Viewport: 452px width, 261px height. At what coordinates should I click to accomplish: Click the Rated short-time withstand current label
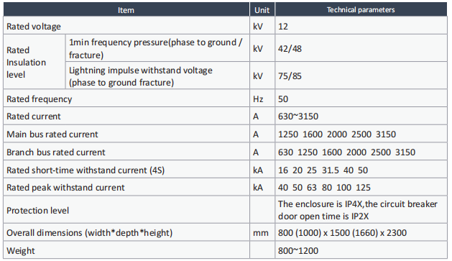point(86,170)
